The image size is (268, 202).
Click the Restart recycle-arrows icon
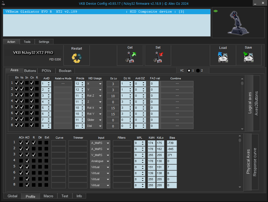pos(77,58)
